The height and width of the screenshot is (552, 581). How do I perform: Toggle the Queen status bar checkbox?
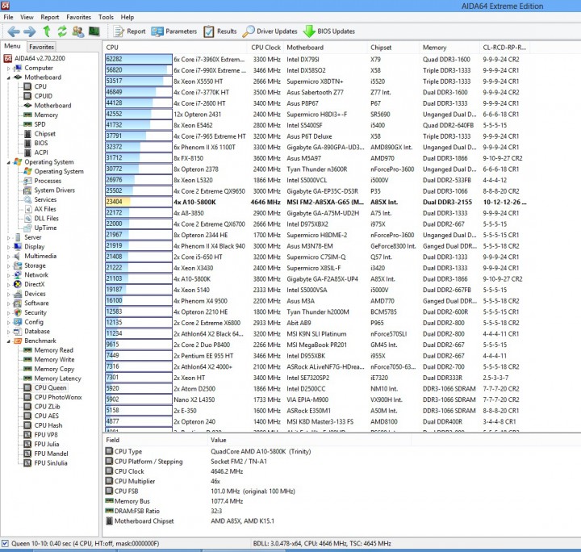tap(5, 543)
